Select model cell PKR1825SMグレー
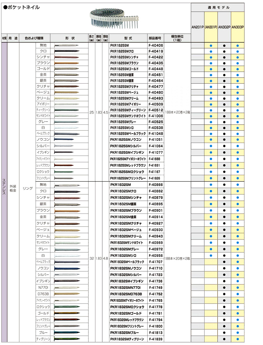Image resolution: width=263 pixels, height=345 pixels. 128,122
